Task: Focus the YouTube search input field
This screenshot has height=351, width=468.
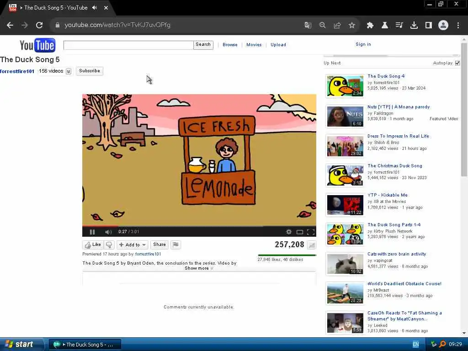Action: coord(128,45)
